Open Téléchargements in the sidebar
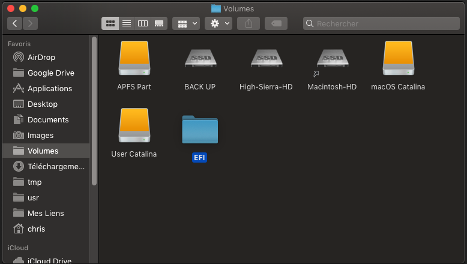The width and height of the screenshot is (467, 264). [46, 167]
